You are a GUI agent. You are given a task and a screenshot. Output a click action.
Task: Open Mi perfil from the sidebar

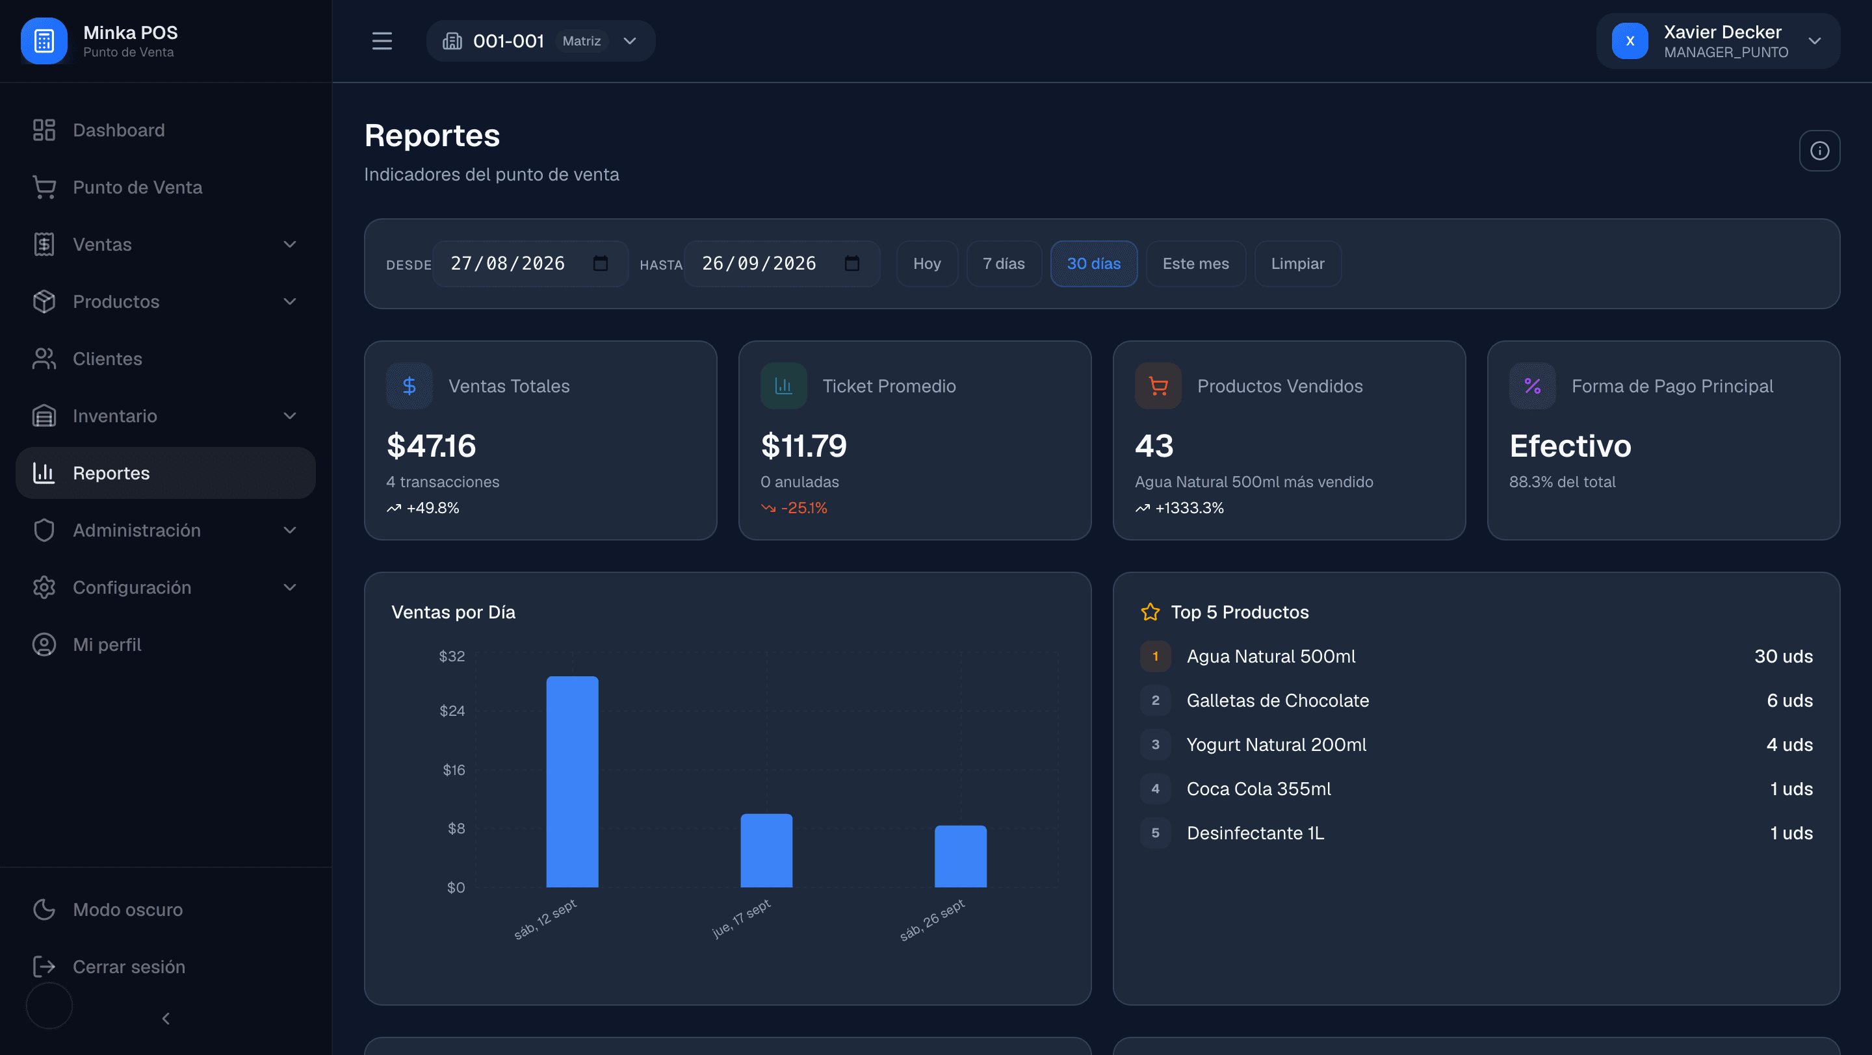click(x=166, y=645)
